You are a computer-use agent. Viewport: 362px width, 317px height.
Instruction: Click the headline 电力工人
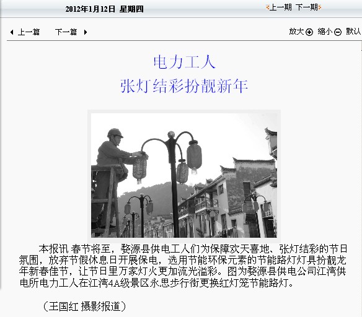pos(184,62)
